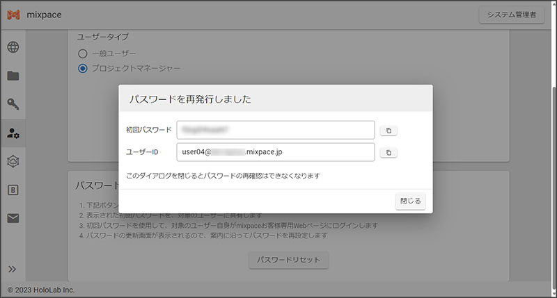Screen dimensions: 557x298
Task: Select the 一般ユーザー radio button
Action: tap(83, 53)
